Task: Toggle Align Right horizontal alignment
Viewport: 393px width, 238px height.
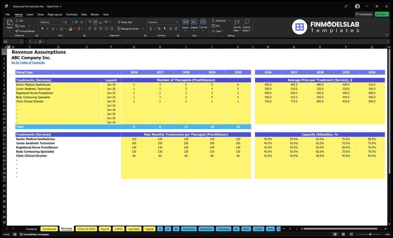Action: click(101, 29)
